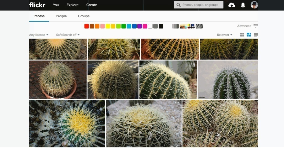The height and width of the screenshot is (148, 284).
Task: Open the Relevant sort dropdown
Action: [225, 35]
